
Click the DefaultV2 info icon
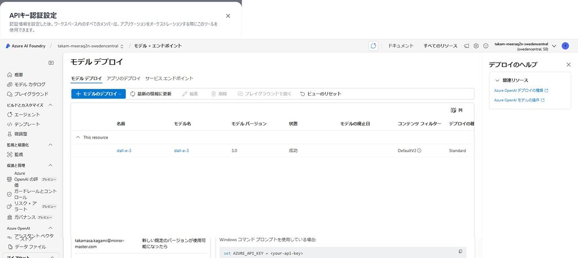(x=419, y=150)
